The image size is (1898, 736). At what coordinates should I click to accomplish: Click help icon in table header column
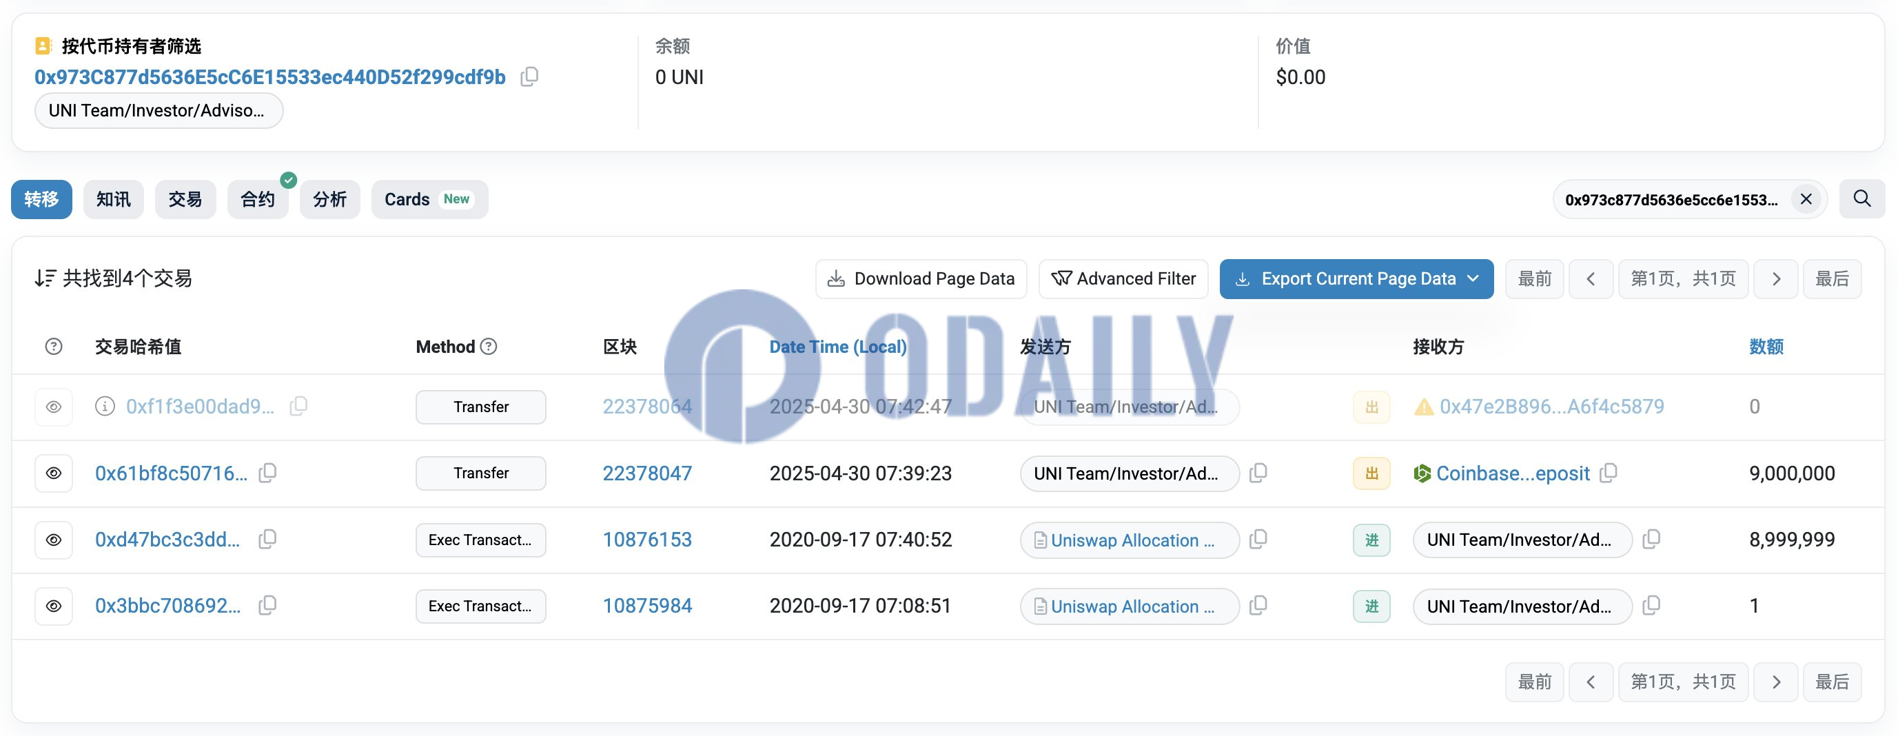pos(54,346)
